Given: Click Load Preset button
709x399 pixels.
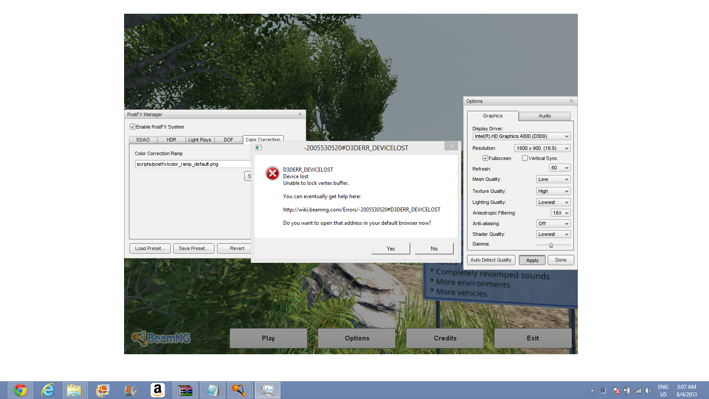Looking at the screenshot, I should [150, 248].
